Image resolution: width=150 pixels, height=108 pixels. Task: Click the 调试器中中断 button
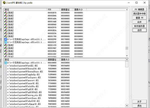tap(139, 14)
